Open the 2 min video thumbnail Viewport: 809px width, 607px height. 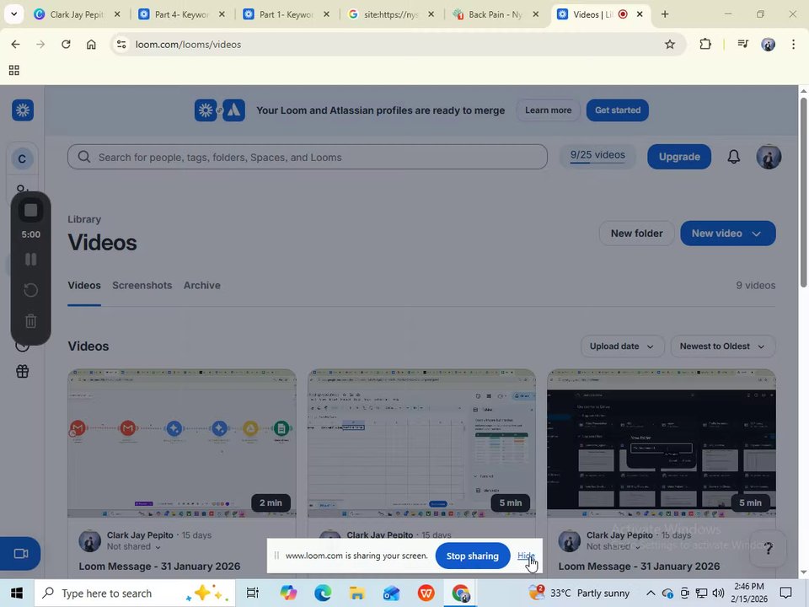[182, 443]
